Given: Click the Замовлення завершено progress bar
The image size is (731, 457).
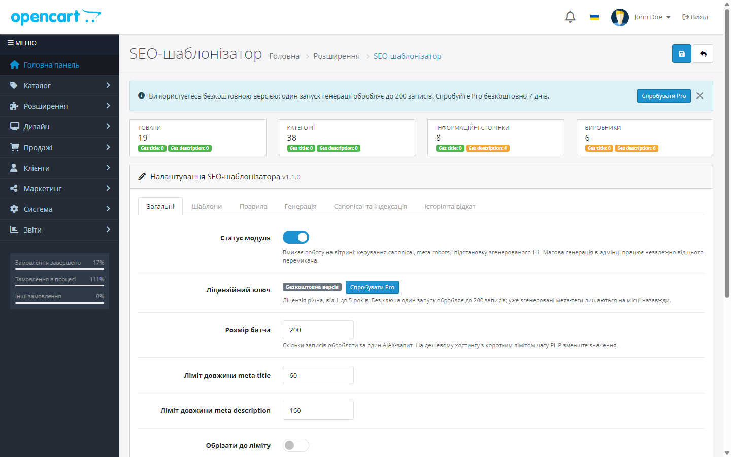Looking at the screenshot, I should click(59, 269).
